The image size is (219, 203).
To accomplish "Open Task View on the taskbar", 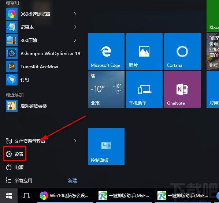I will pos(26,196).
